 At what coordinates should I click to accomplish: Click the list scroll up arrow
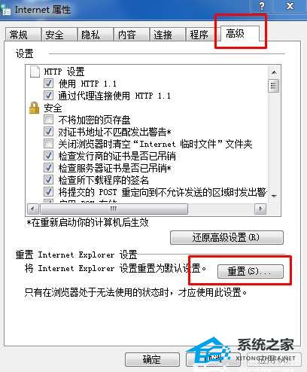pos(274,72)
